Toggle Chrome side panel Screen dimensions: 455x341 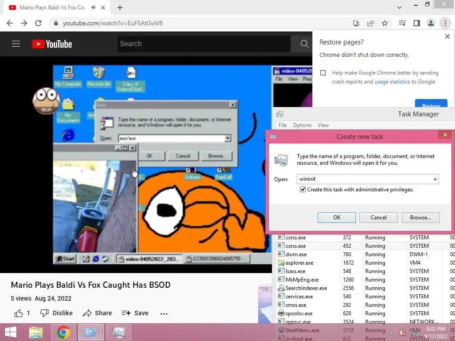pyautogui.click(x=417, y=23)
